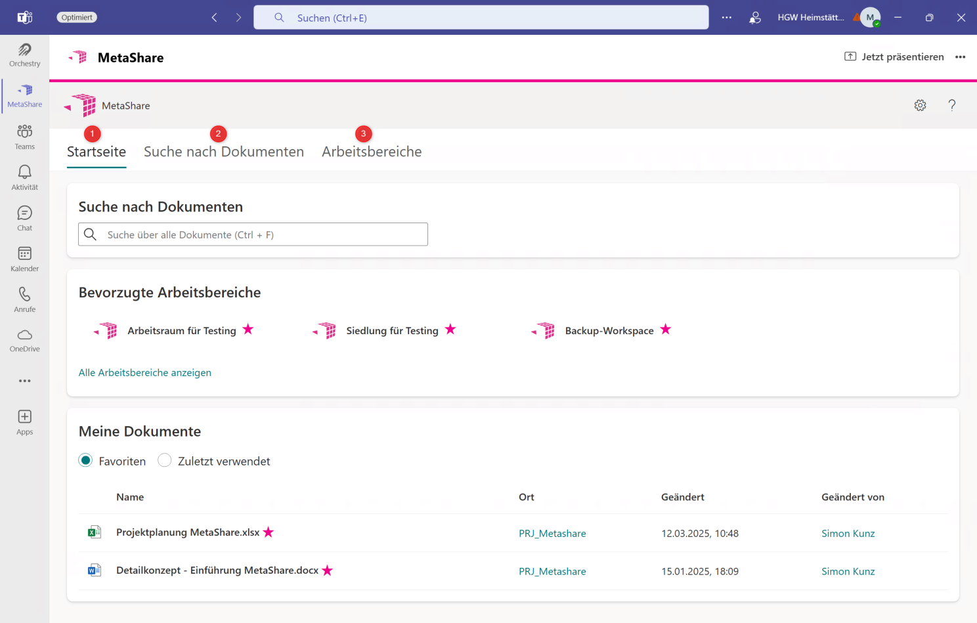Open Orchestry in the Teams sidebar

pyautogui.click(x=25, y=55)
